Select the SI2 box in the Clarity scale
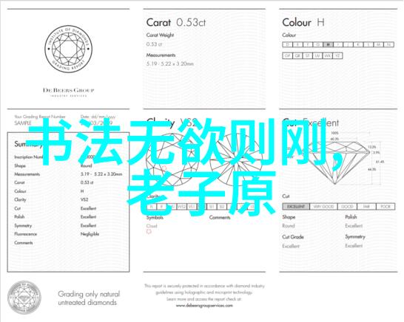Image resolution: width=404 pixels, height=322 pixels. click(x=222, y=207)
